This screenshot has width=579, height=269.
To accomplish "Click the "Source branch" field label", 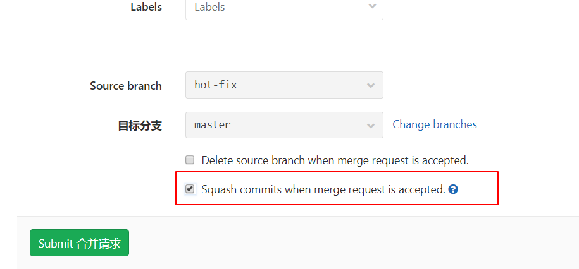I will (126, 86).
